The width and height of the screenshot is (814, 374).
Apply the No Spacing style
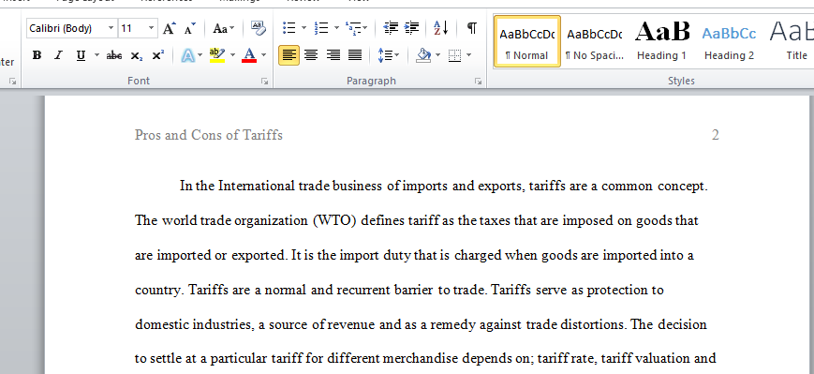pyautogui.click(x=595, y=41)
